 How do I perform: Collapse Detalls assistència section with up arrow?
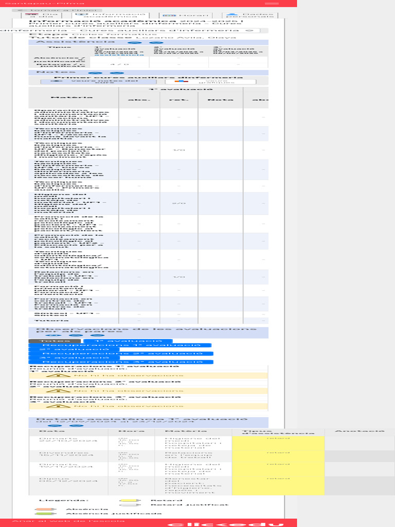[55, 426]
